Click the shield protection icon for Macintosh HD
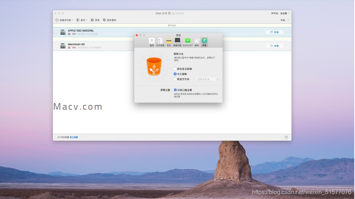The height and width of the screenshot is (199, 355). [x=261, y=46]
